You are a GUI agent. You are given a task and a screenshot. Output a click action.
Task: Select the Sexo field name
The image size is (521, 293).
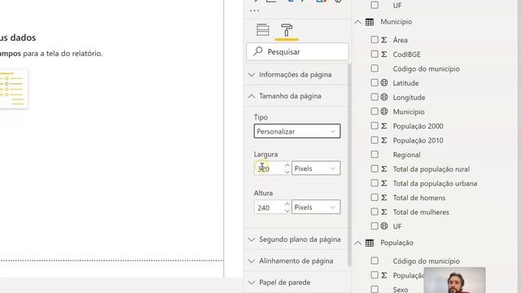(401, 290)
